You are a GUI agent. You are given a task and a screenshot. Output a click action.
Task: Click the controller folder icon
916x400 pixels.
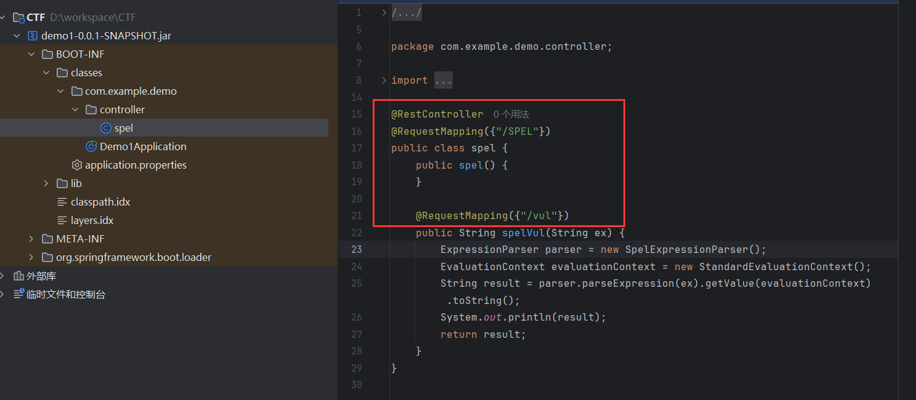91,110
